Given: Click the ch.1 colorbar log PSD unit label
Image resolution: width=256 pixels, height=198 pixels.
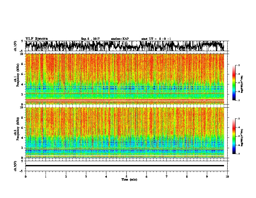Looking at the screenshot, I should click(x=242, y=84).
